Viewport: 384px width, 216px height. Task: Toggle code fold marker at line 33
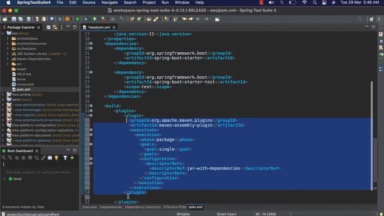91,110
